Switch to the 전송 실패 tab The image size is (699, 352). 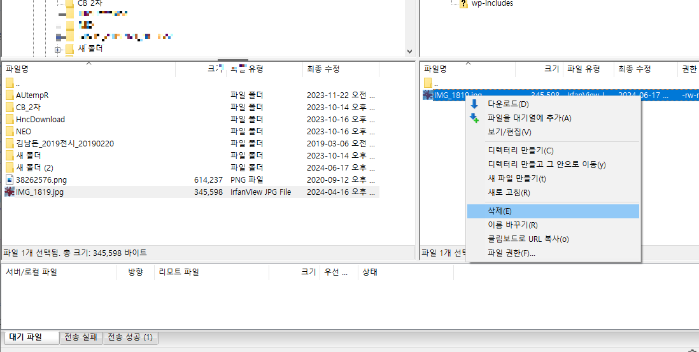(x=81, y=338)
